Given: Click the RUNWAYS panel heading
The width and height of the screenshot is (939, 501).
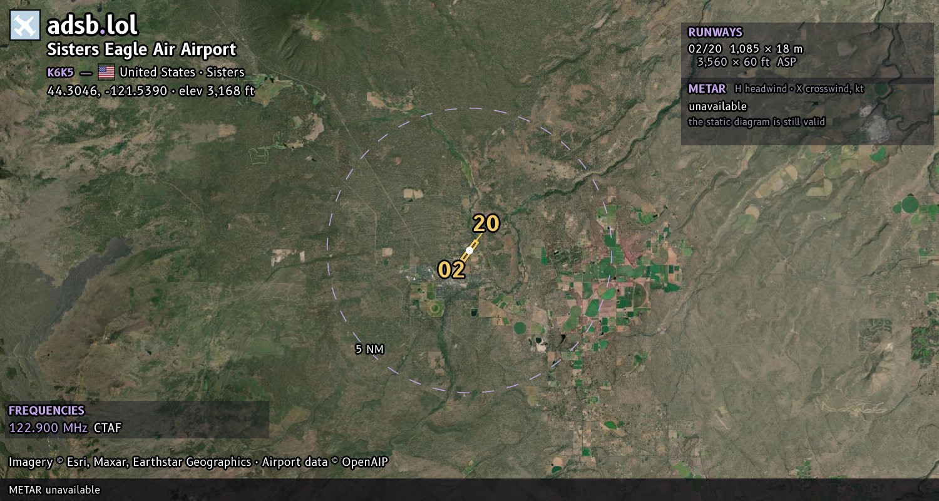Looking at the screenshot, I should [715, 32].
